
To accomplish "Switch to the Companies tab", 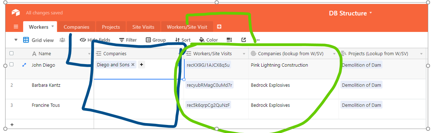I will (x=76, y=27).
